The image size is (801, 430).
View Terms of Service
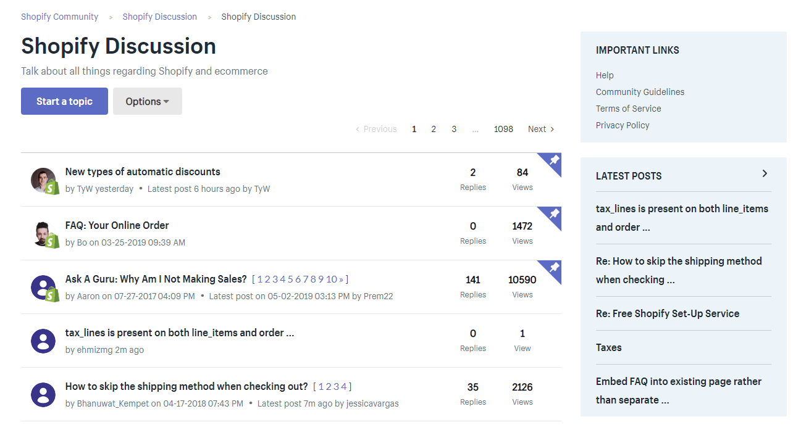tap(628, 109)
